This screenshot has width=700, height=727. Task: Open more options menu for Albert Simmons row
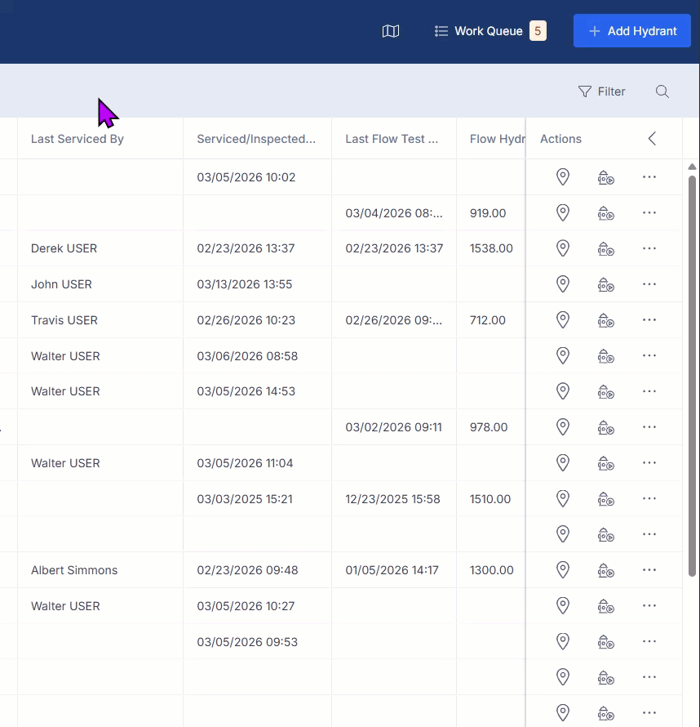click(649, 570)
